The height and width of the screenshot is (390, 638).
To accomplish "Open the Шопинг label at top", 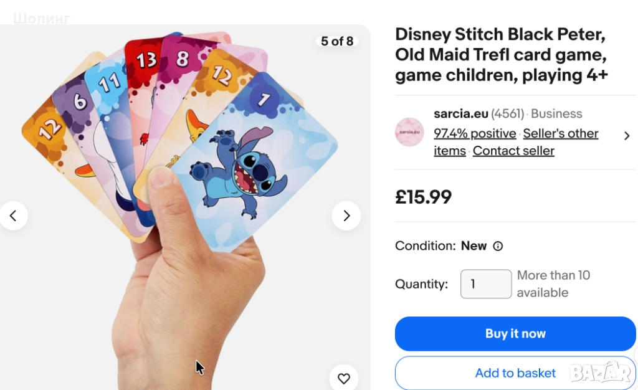I will point(41,19).
